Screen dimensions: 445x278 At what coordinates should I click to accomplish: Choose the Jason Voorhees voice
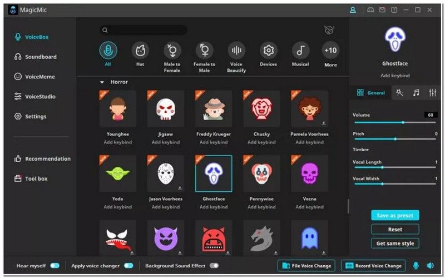(x=166, y=173)
